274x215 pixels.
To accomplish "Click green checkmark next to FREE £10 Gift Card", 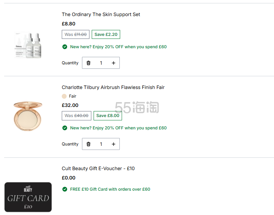I will click(65, 189).
